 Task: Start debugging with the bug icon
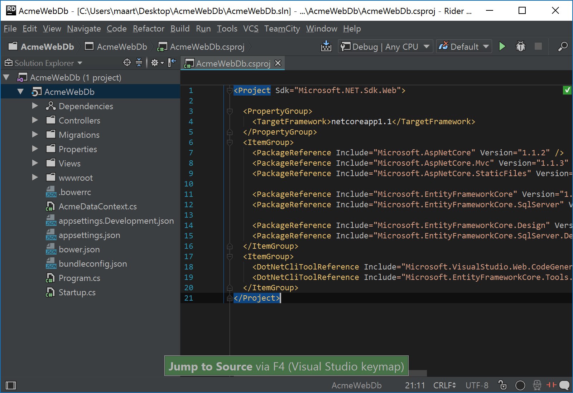coord(520,47)
